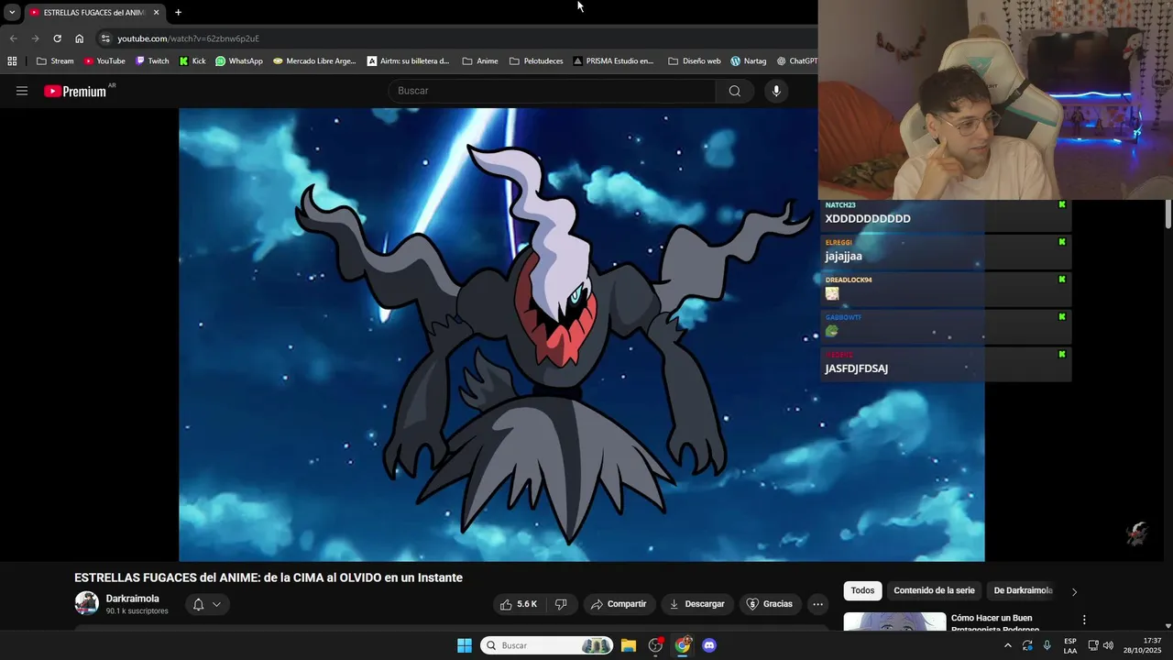Viewport: 1173px width, 660px height.
Task: Open notification bell subscription dropdown
Action: (x=207, y=604)
